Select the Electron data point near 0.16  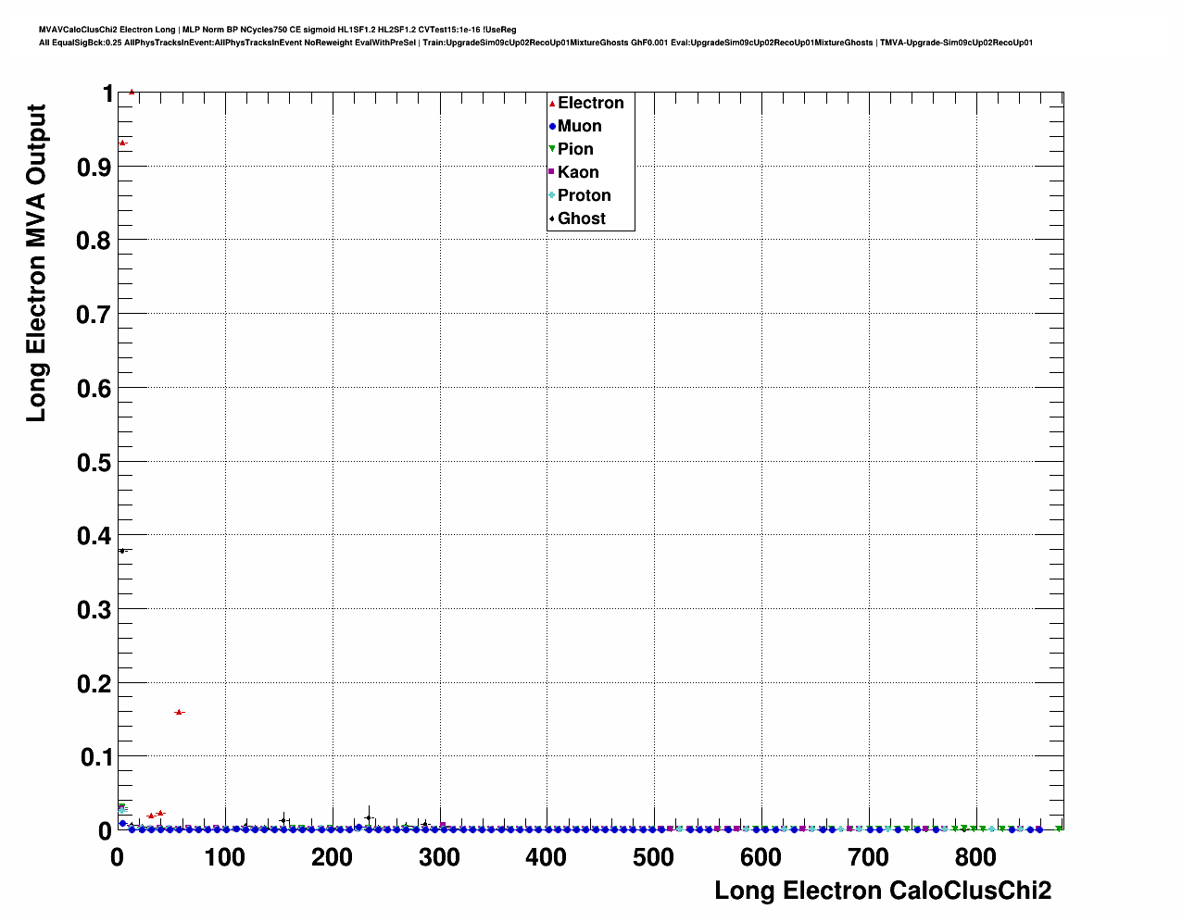(179, 712)
